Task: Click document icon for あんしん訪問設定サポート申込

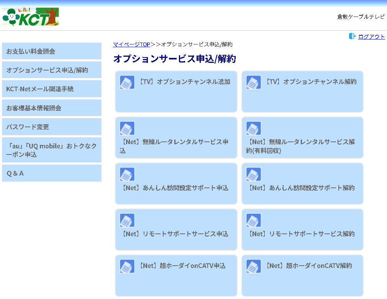Action: (127, 174)
